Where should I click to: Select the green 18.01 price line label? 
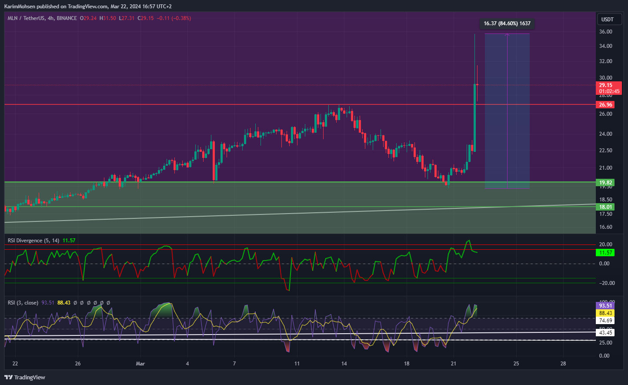(x=605, y=207)
